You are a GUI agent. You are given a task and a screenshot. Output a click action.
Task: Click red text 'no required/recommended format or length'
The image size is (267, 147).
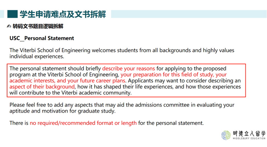click(x=83, y=123)
